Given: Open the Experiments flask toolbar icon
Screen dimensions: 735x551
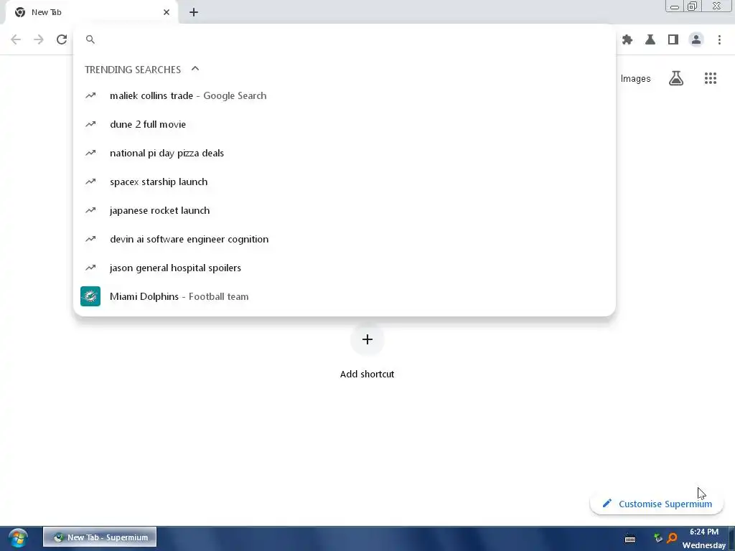Looking at the screenshot, I should click(650, 40).
